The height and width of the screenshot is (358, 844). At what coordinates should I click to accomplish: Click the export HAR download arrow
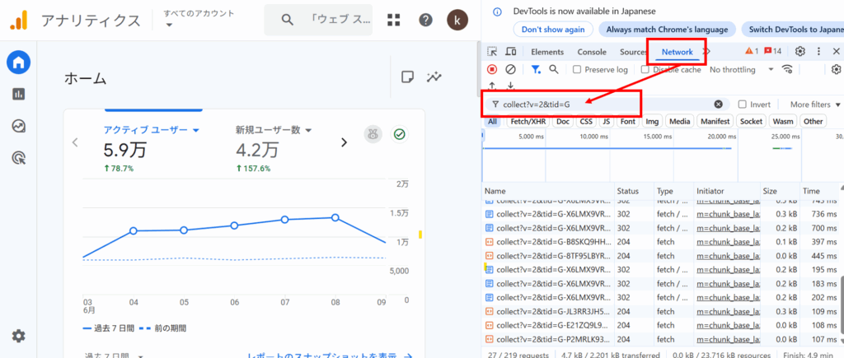510,86
